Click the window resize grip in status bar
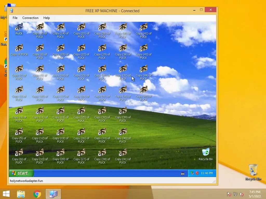The width and height of the screenshot is (266, 199). (x=214, y=181)
